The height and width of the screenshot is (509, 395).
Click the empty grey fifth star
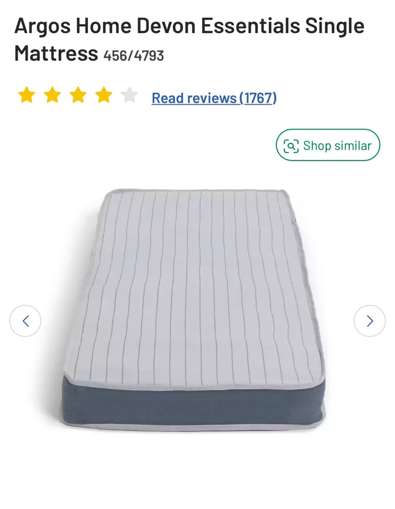[x=130, y=95]
